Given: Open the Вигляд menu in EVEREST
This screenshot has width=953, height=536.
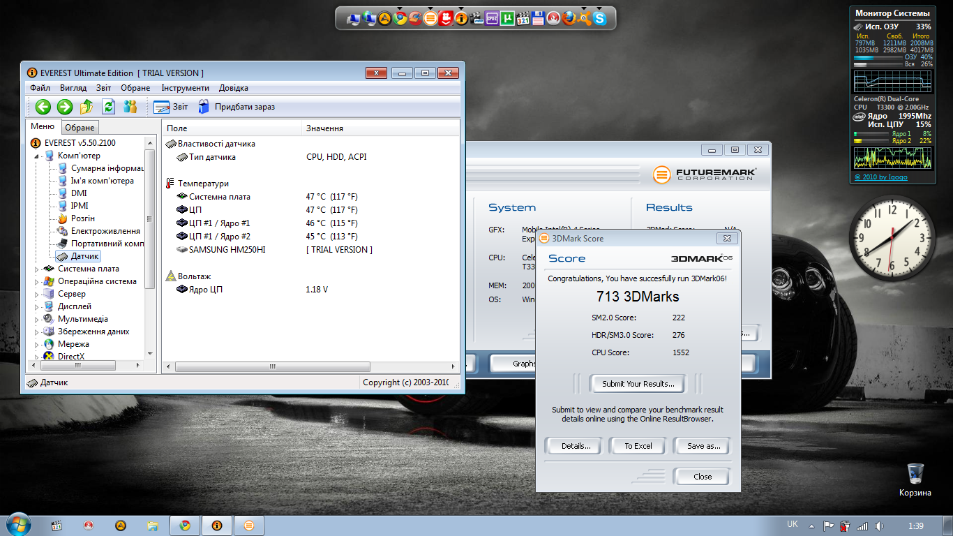Looking at the screenshot, I should tap(73, 88).
